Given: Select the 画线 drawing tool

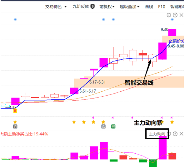Looking at the screenshot, I should (149, 7).
